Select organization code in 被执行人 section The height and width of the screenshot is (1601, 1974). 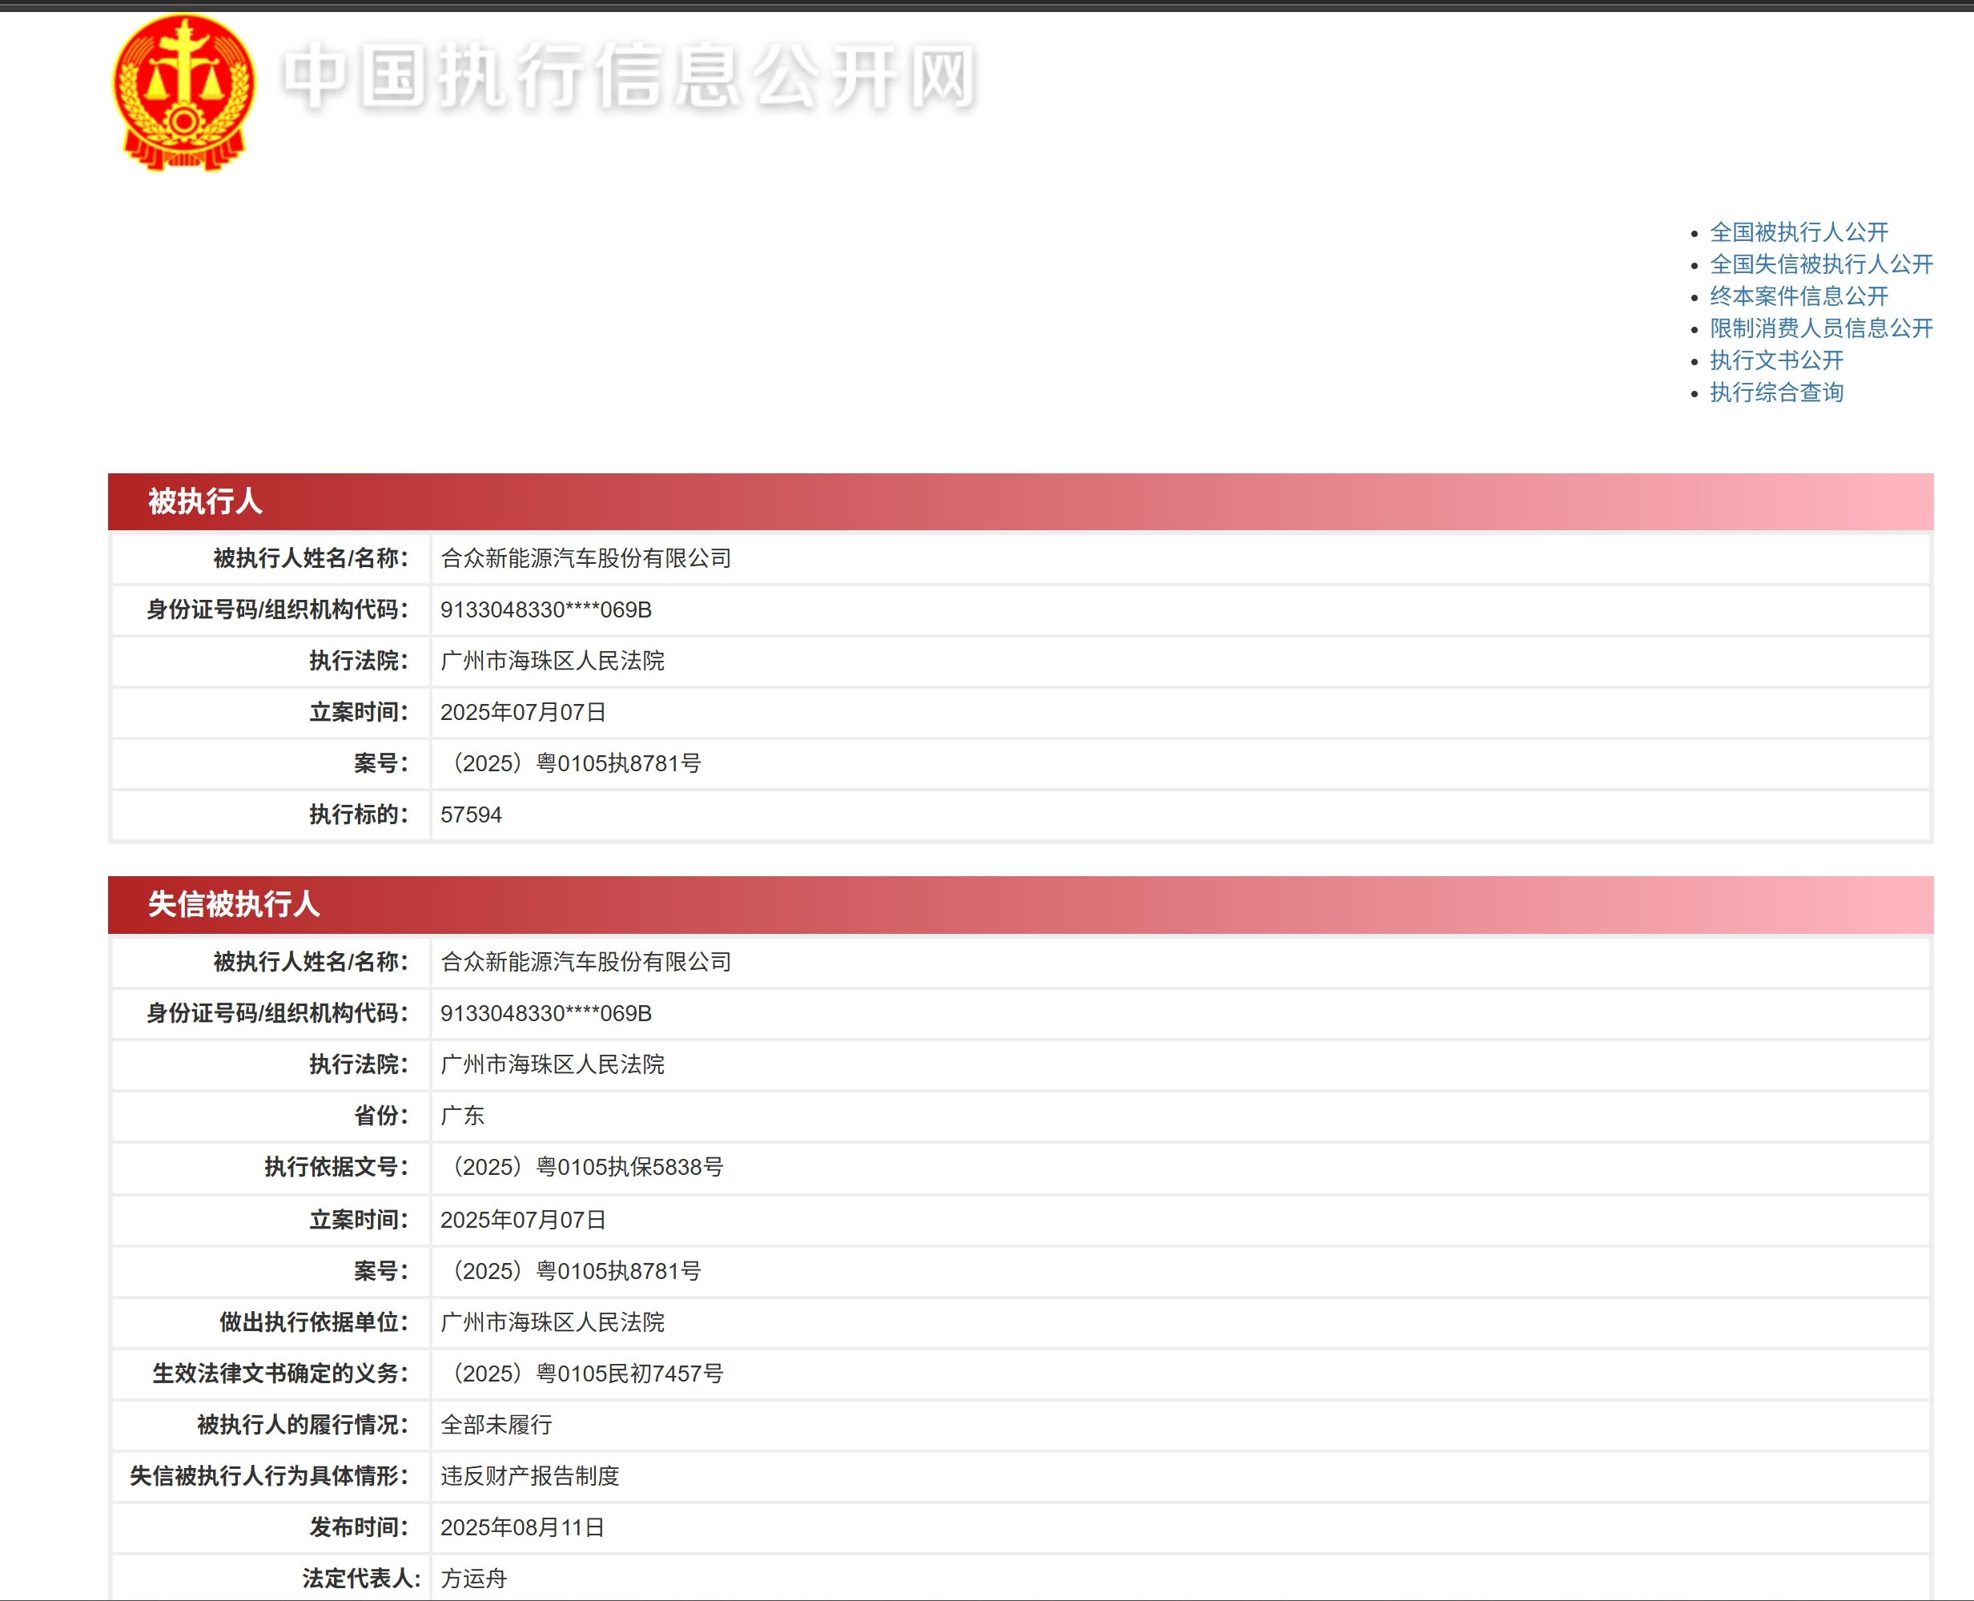click(x=546, y=609)
